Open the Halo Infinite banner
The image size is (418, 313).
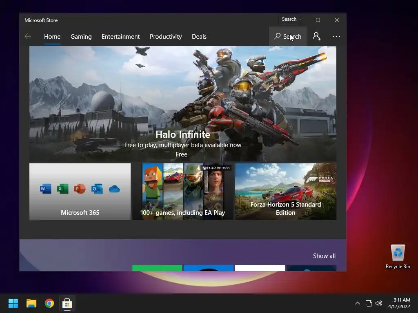tap(183, 104)
